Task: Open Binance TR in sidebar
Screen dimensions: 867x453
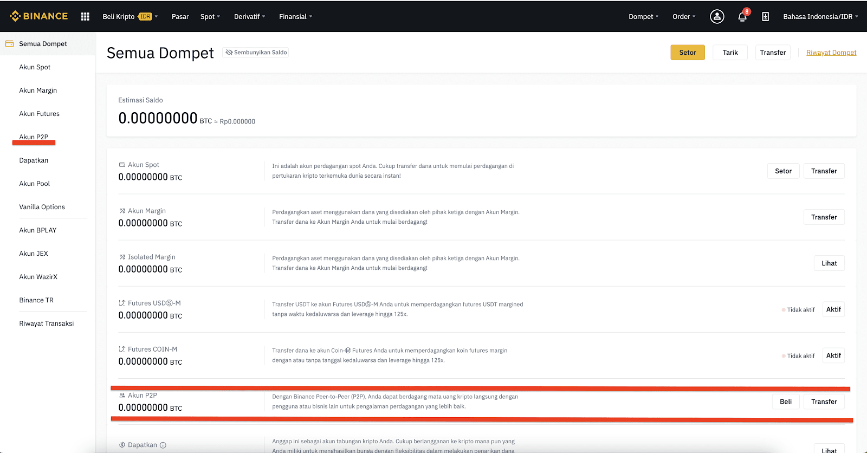Action: [36, 300]
